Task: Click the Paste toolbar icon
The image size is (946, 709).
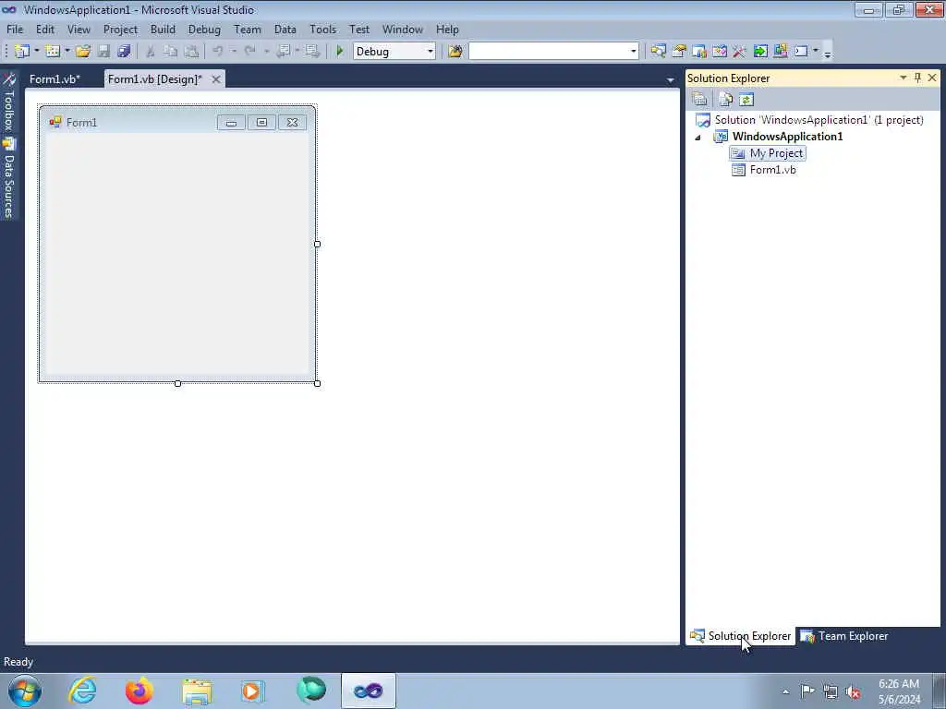Action: [191, 52]
